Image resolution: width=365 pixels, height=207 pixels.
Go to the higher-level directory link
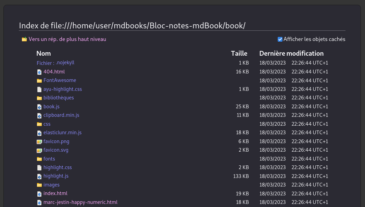(67, 39)
